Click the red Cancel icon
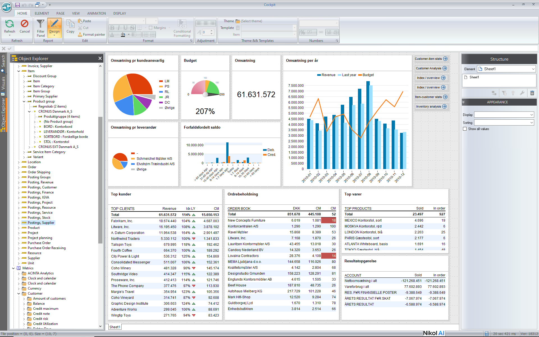 [x=24, y=24]
